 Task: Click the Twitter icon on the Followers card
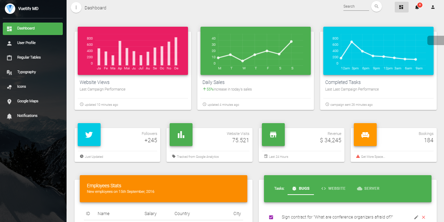(89, 135)
